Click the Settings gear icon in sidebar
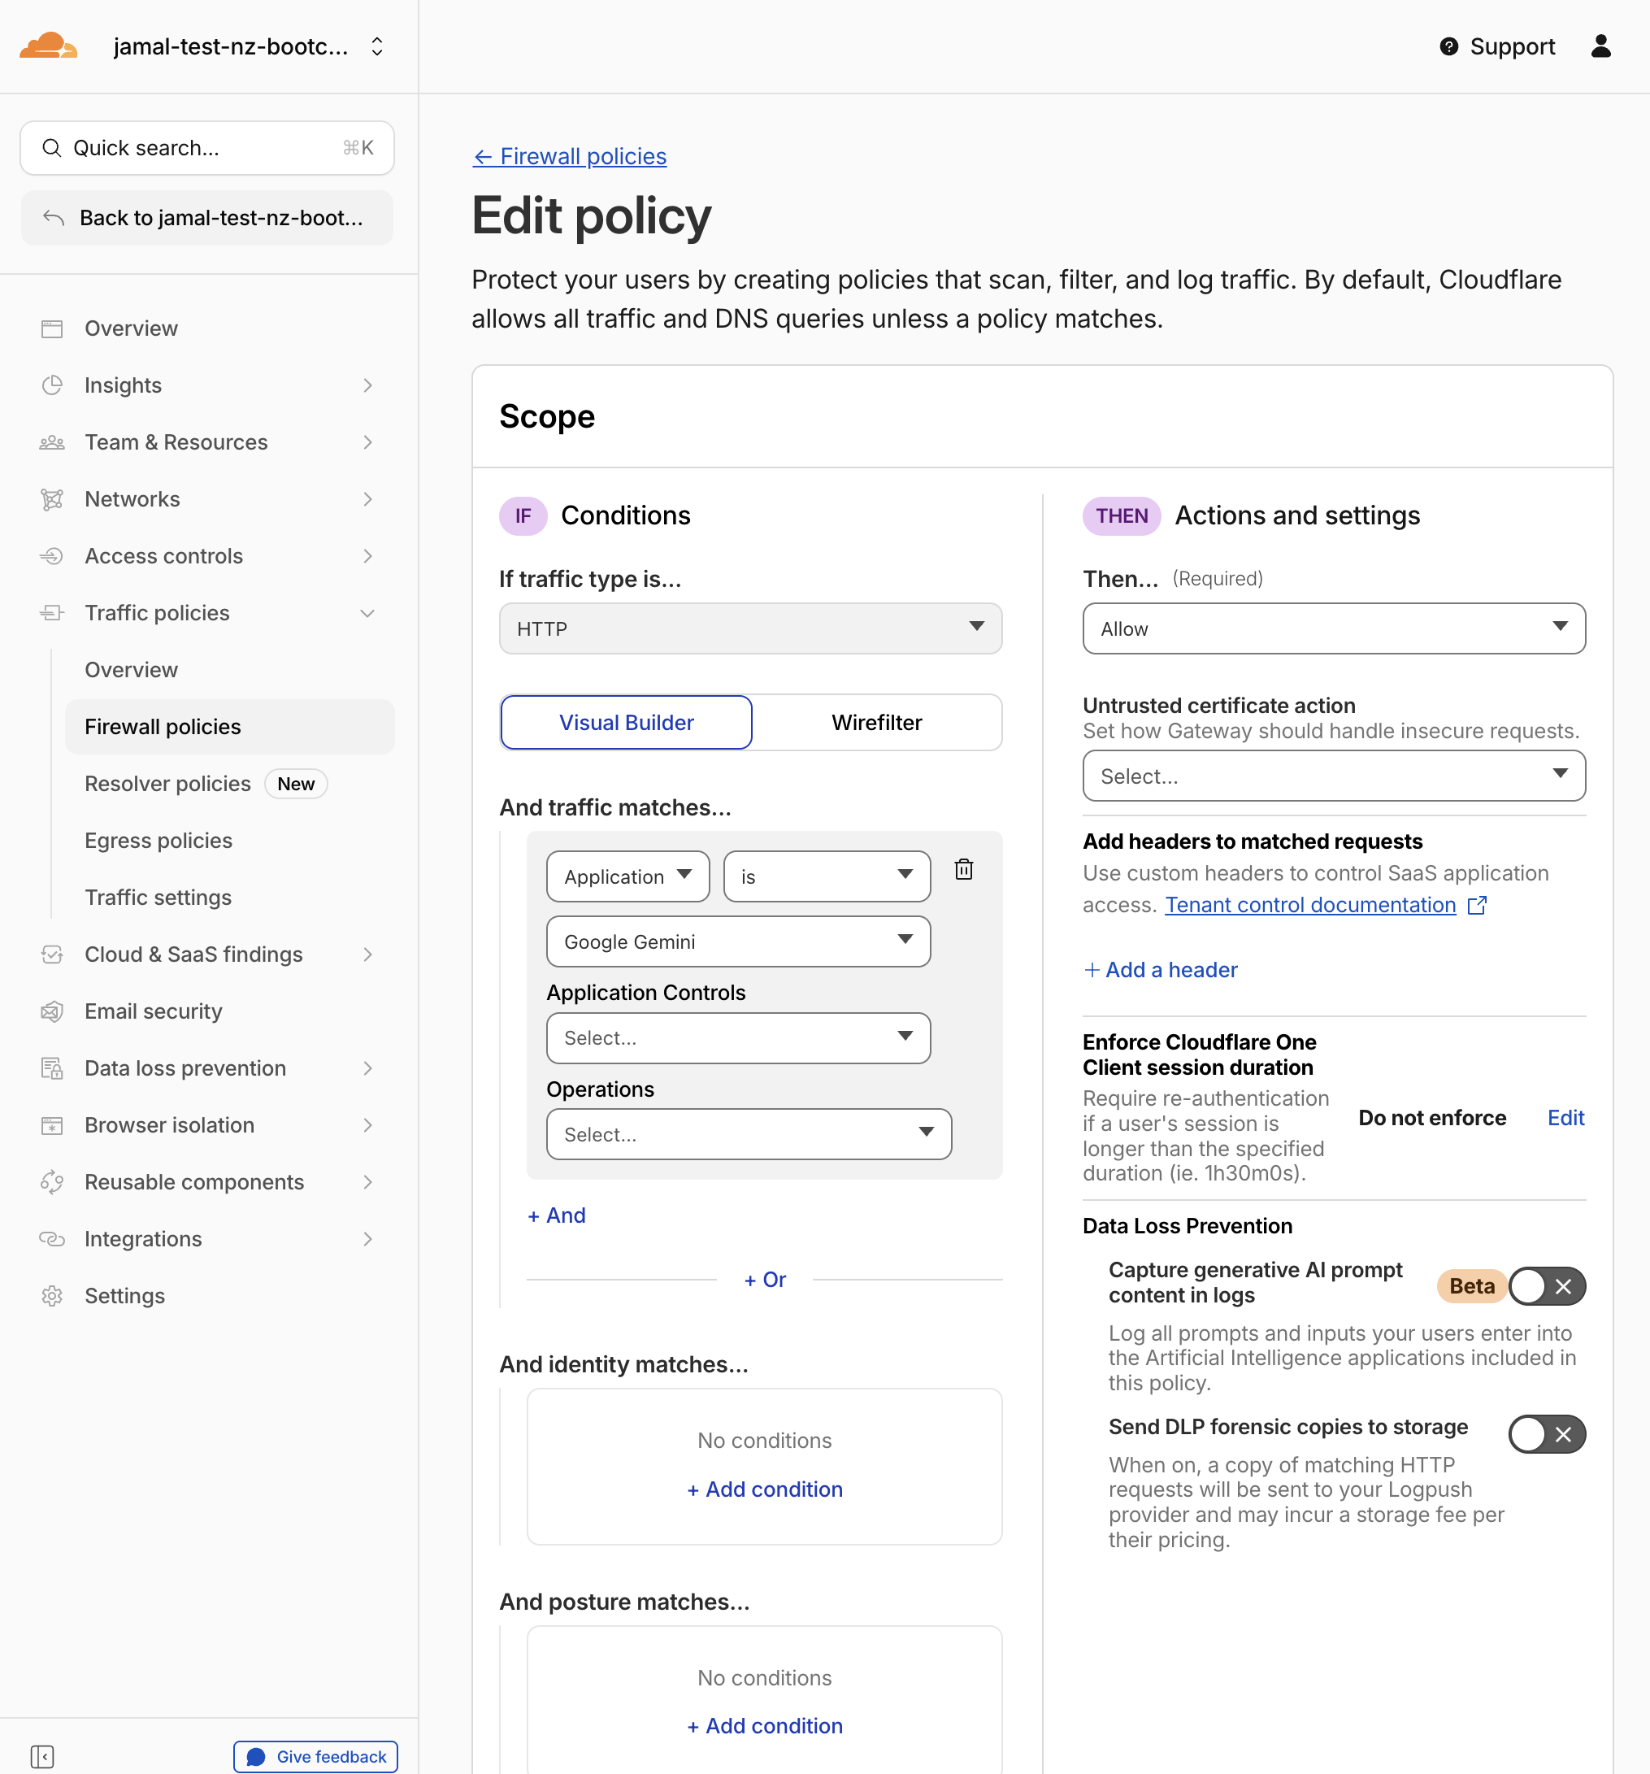The width and height of the screenshot is (1650, 1774). coord(52,1296)
